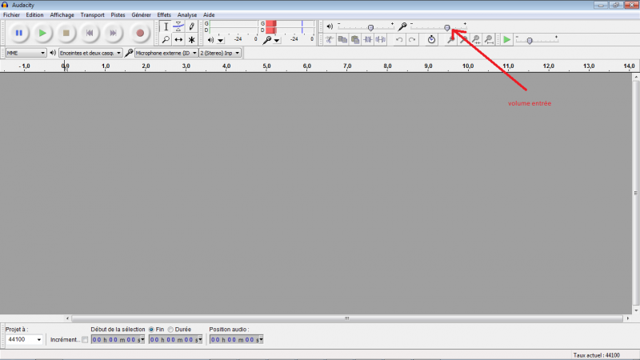Image resolution: width=640 pixels, height=360 pixels.
Task: Open the project rate 44100 dropdown
Action: [x=25, y=339]
